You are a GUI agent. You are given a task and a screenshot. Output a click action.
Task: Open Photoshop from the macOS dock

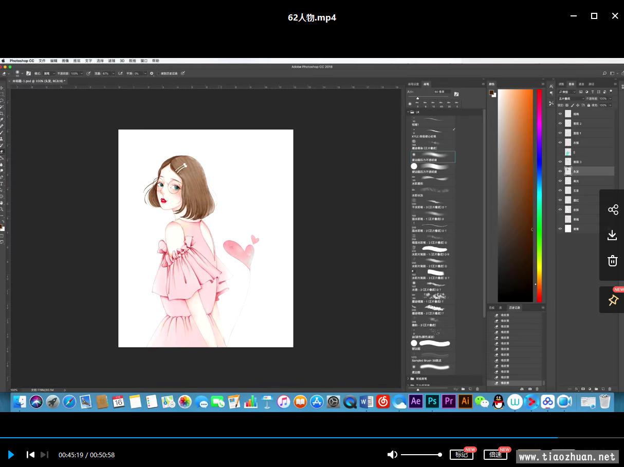(x=432, y=401)
